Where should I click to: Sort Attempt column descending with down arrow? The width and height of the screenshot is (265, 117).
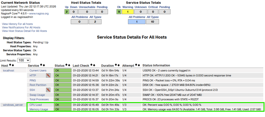139,65
